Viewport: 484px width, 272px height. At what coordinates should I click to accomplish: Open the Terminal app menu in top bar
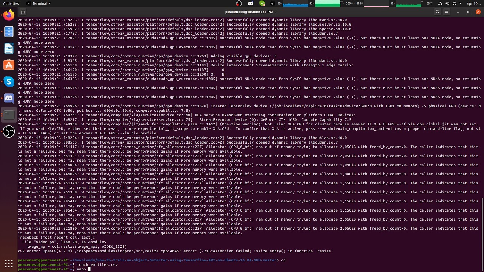point(39,3)
